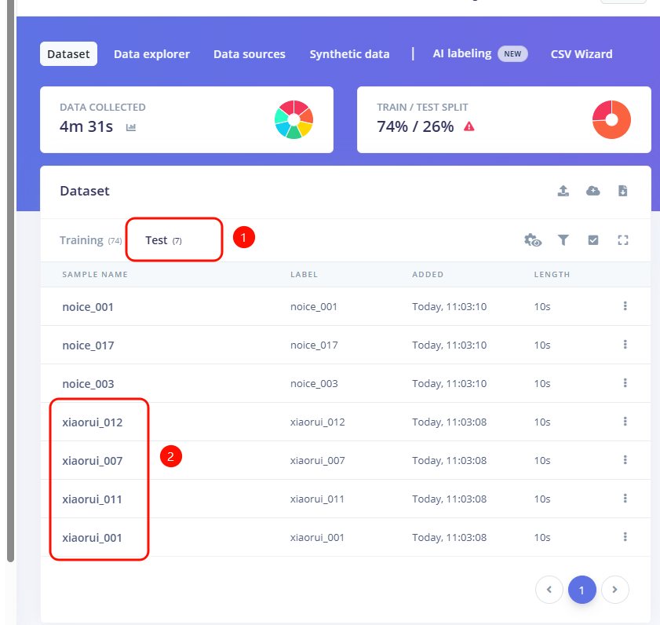Image resolution: width=660 pixels, height=625 pixels.
Task: Click the cloud upload icon
Action: 593,191
